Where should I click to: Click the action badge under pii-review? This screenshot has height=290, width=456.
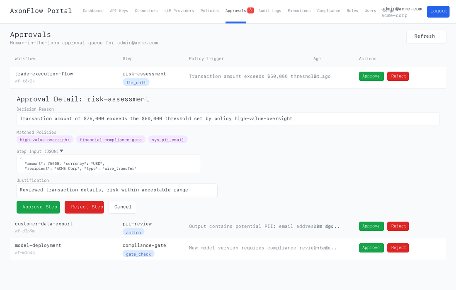point(133,232)
